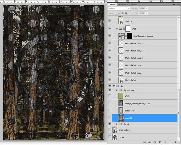Image resolution: width=181 pixels, height=145 pixels.
Task: Create a new group folder icon
Action: (165, 142)
